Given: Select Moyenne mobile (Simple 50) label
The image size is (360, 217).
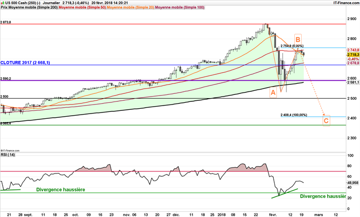Looking at the screenshot, I should [x=83, y=7].
